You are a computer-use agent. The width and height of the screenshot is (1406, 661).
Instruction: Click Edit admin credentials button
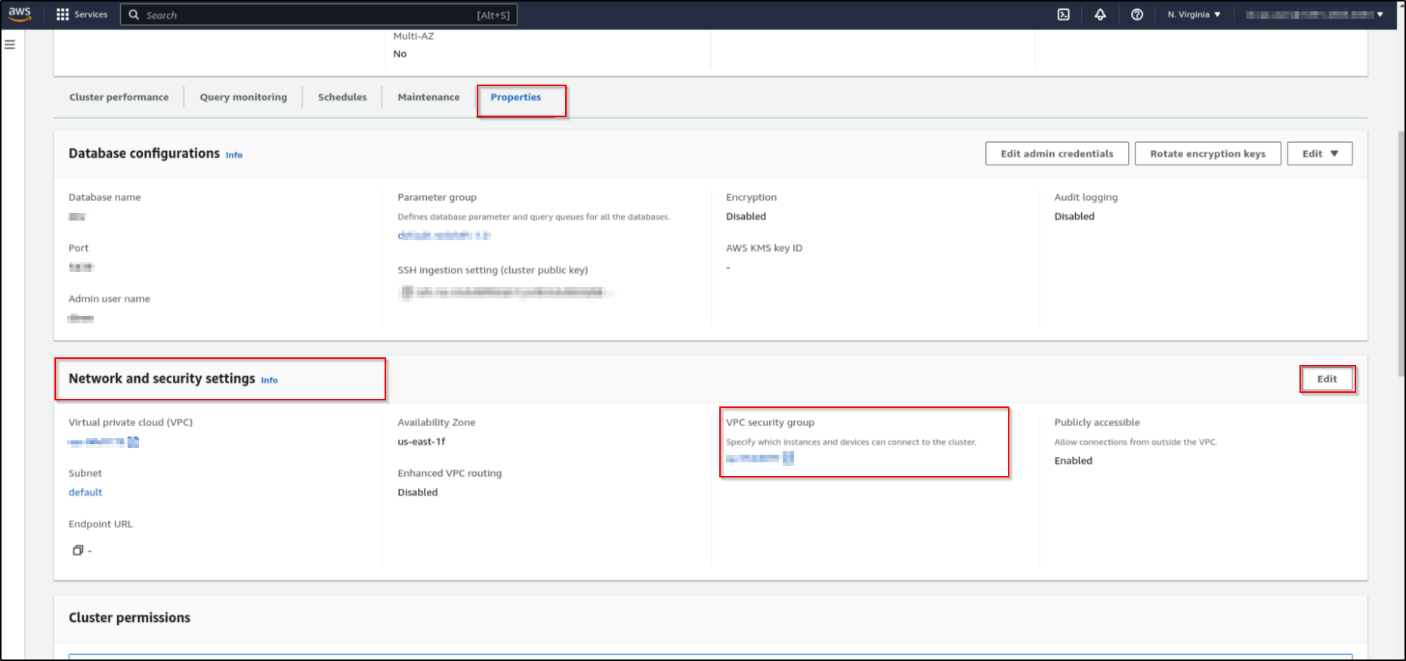click(x=1057, y=153)
